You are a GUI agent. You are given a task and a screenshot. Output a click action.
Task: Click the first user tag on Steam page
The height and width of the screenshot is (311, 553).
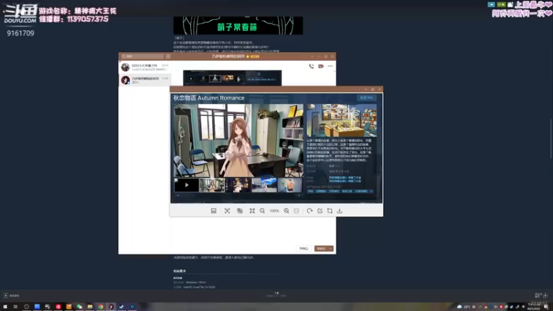click(310, 191)
